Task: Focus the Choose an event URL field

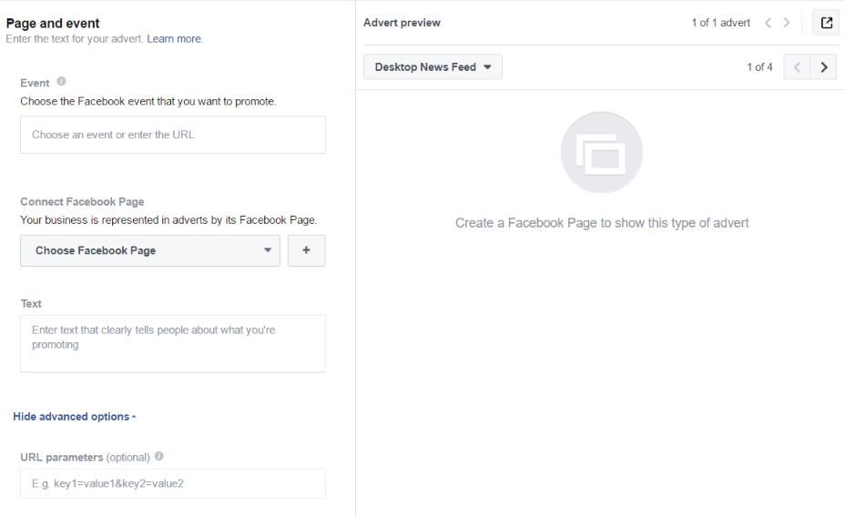Action: [173, 135]
